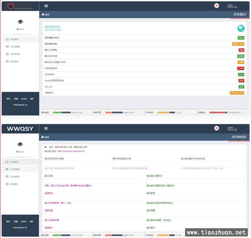Click orange nginx/1.16.0 badge in server info
The width and height of the screenshot is (251, 238).
pos(238,44)
